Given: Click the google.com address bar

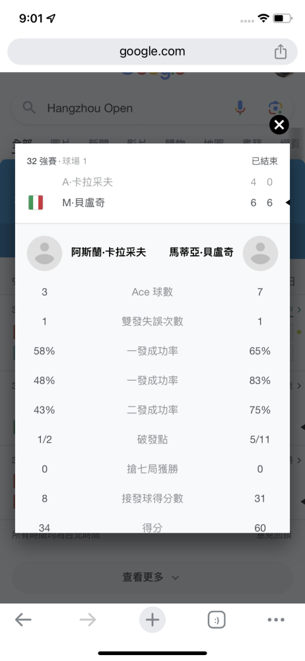Looking at the screenshot, I should [x=152, y=52].
